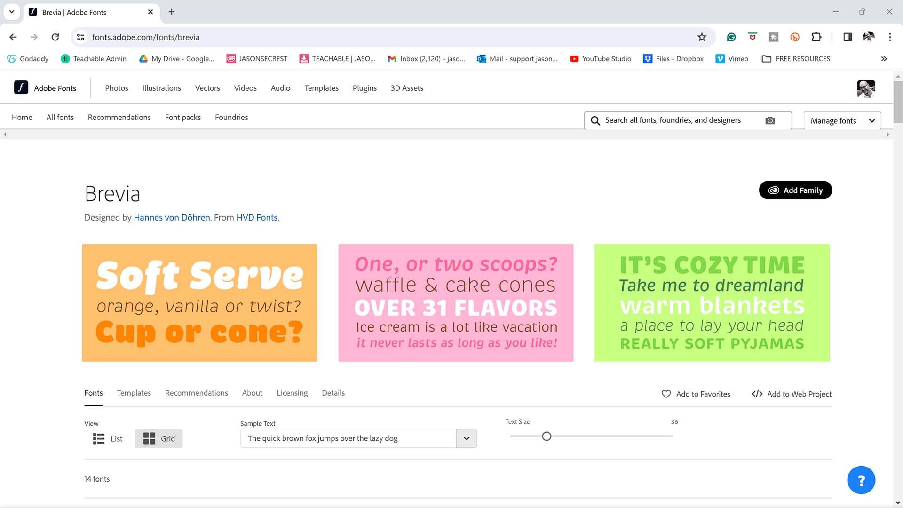Viewport: 903px width, 508px height.
Task: Click the heart Add to Favorites icon
Action: [x=666, y=394]
